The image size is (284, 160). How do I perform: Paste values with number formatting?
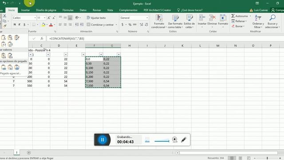click(x=4, y=56)
